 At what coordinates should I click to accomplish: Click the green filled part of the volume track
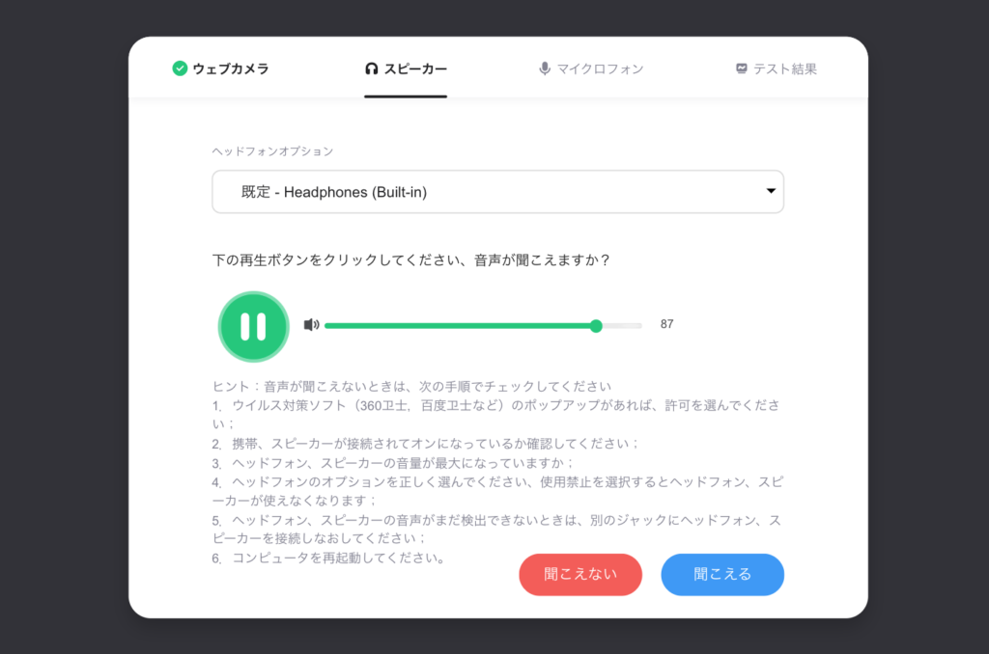[x=454, y=326]
